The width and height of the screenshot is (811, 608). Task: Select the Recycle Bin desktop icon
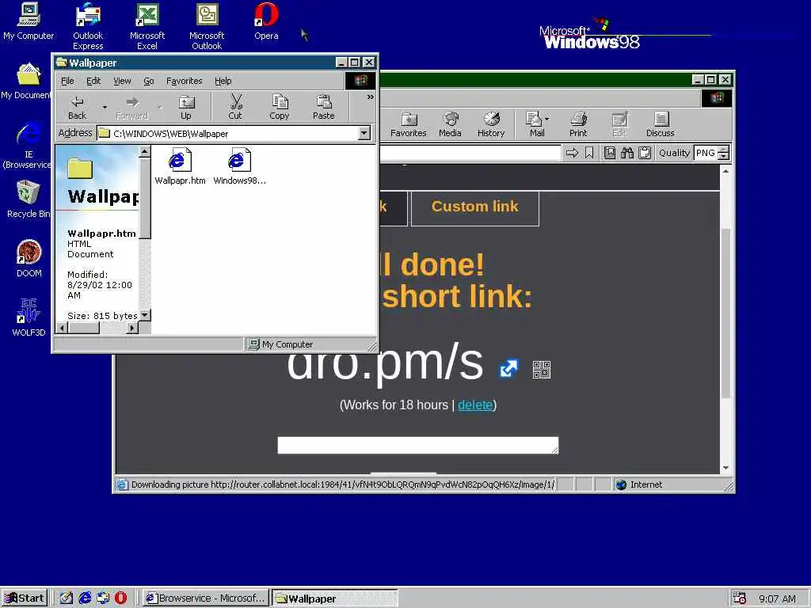click(x=28, y=199)
